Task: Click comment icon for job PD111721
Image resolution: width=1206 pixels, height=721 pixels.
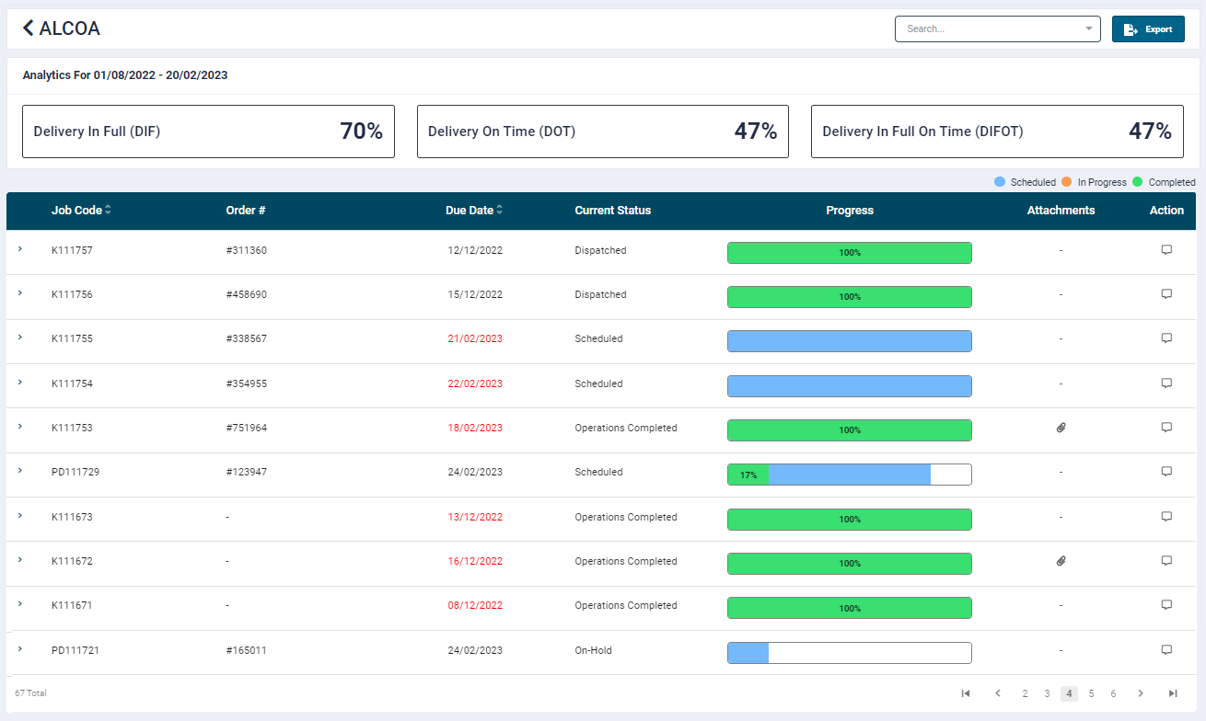Action: click(1166, 650)
